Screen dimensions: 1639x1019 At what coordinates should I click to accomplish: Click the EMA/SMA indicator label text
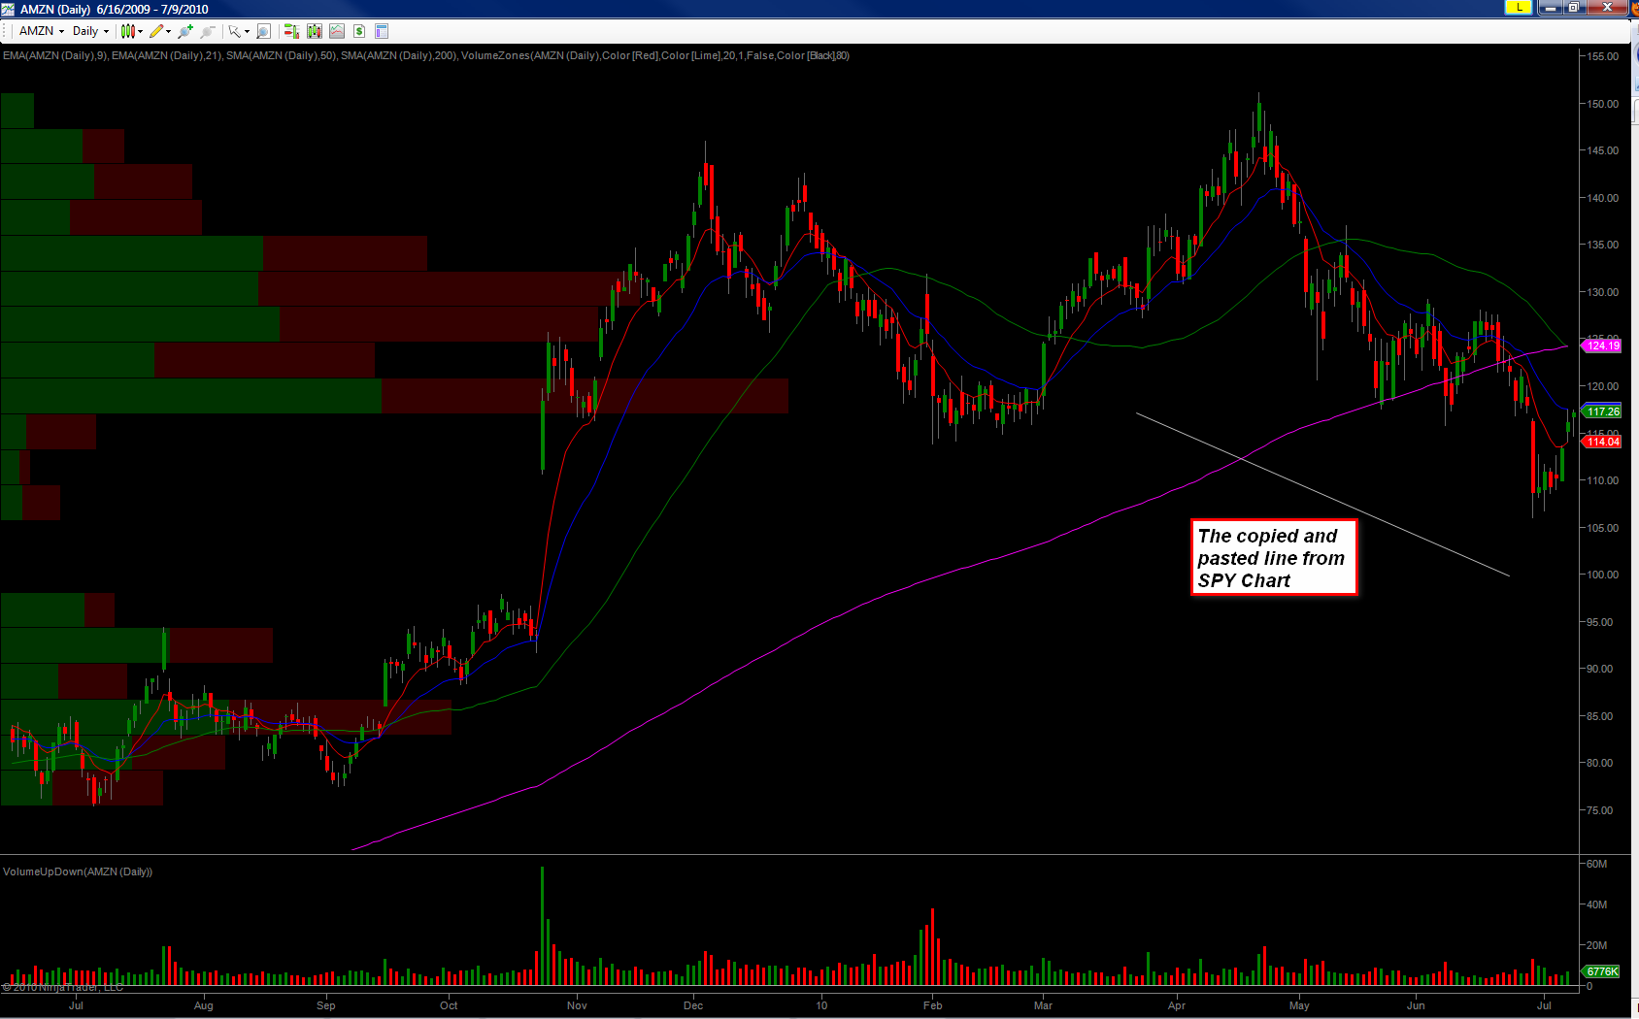(426, 55)
